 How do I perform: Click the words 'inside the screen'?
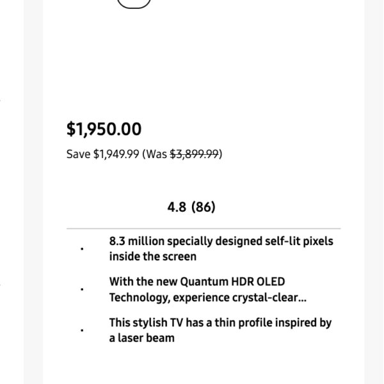pos(152,257)
